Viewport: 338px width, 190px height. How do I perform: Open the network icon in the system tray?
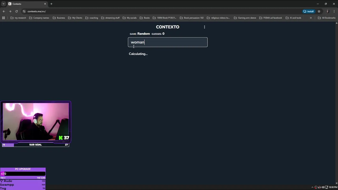(326, 187)
